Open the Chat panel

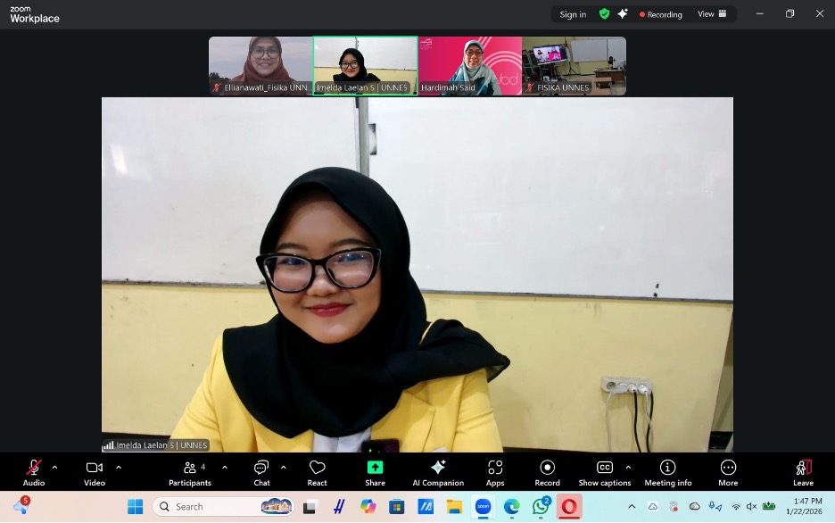pos(261,470)
